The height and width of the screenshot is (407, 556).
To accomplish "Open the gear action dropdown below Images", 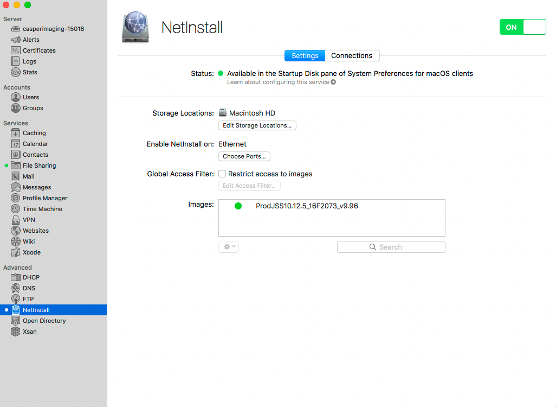I will coord(229,246).
